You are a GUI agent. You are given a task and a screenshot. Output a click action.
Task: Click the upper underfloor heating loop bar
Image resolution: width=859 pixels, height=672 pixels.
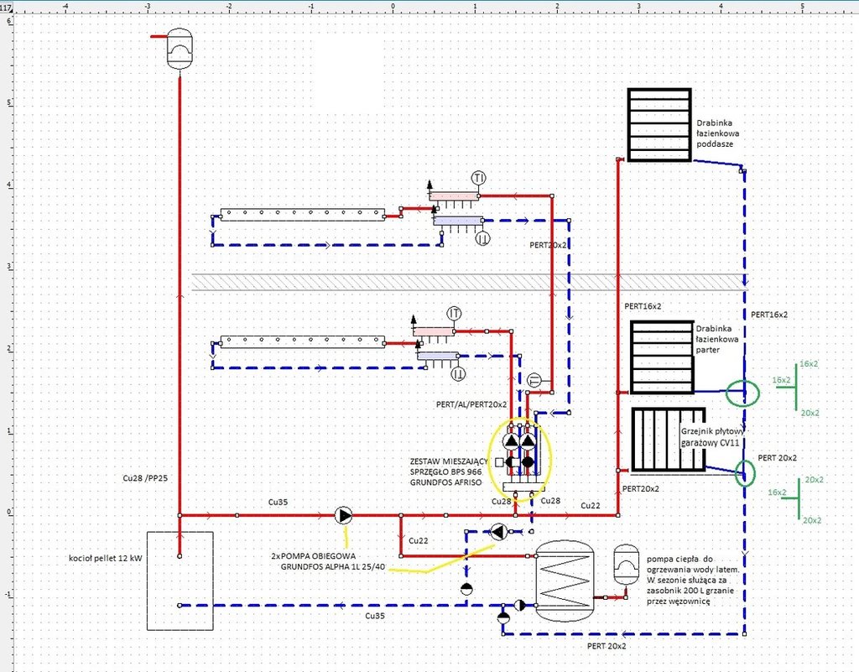click(x=302, y=214)
